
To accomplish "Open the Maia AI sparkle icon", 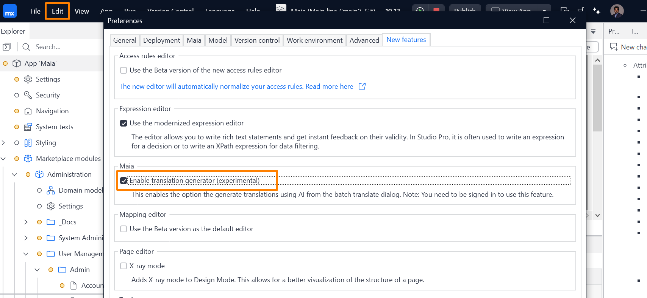I will [597, 11].
